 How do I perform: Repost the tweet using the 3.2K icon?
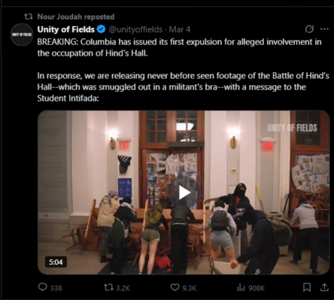coord(108,287)
